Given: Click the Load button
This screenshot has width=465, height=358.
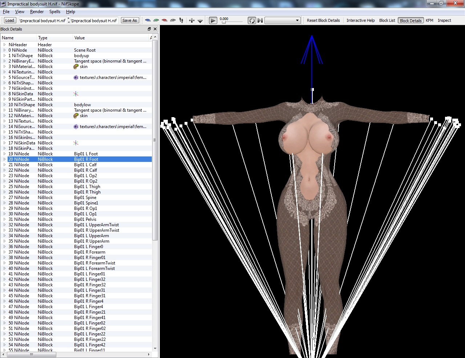Looking at the screenshot, I should [x=10, y=20].
